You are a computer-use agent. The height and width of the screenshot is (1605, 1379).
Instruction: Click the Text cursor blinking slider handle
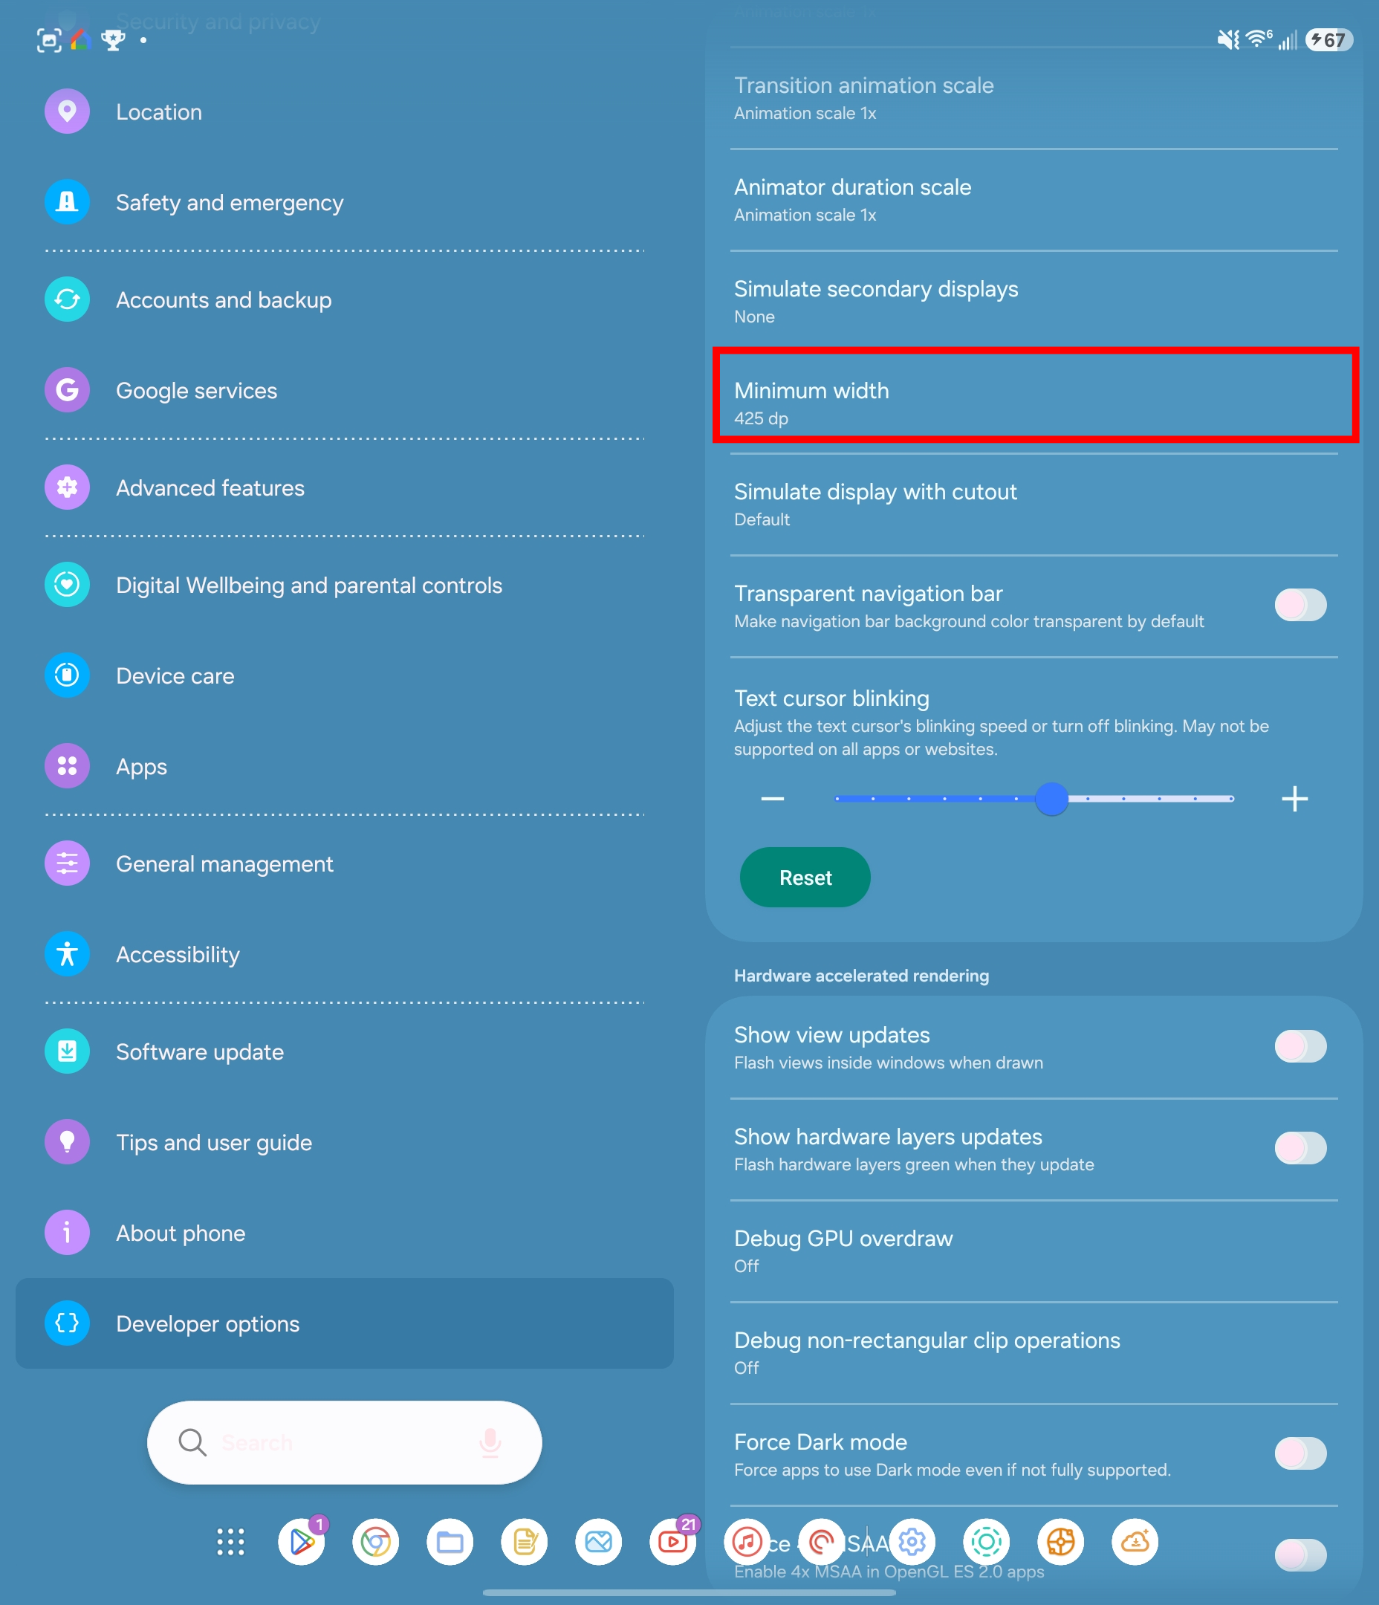tap(1051, 799)
